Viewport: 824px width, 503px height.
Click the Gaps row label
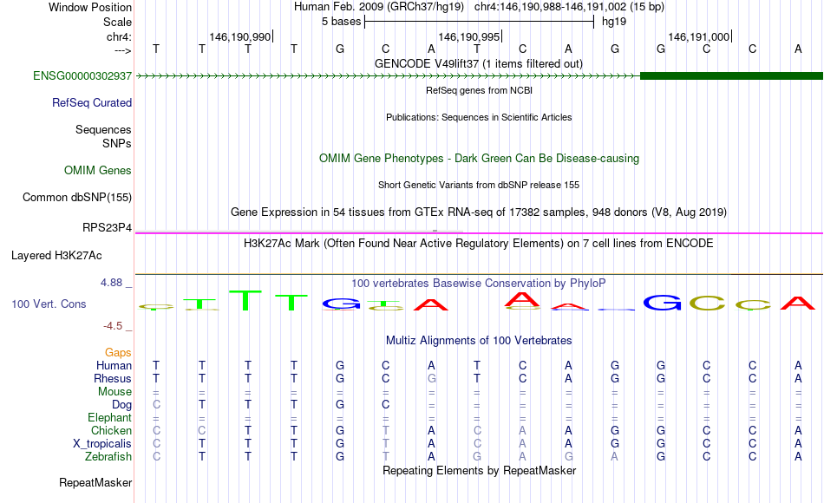pos(118,352)
